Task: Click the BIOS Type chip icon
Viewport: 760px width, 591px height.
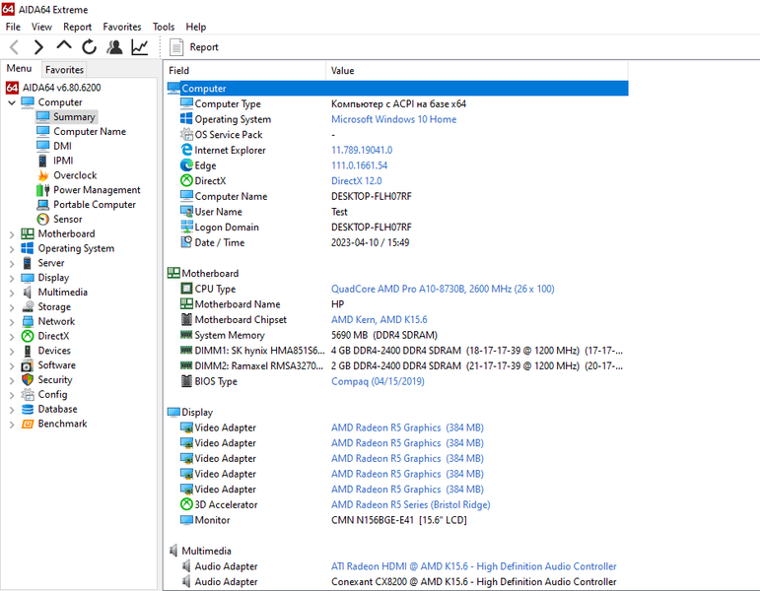Action: (x=186, y=381)
